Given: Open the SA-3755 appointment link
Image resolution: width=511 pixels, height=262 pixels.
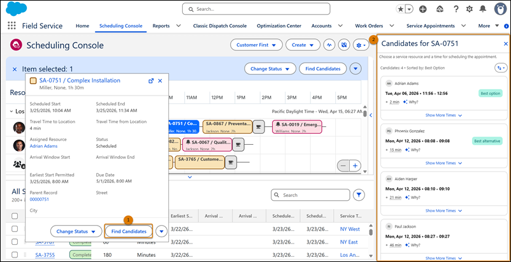Looking at the screenshot, I should click(x=45, y=255).
